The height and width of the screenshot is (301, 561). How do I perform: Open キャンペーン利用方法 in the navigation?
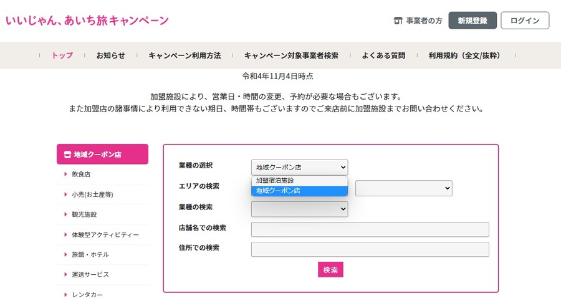pos(185,55)
